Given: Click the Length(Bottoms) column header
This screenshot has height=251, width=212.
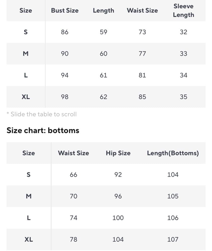Looking at the screenshot, I should click(x=173, y=153).
